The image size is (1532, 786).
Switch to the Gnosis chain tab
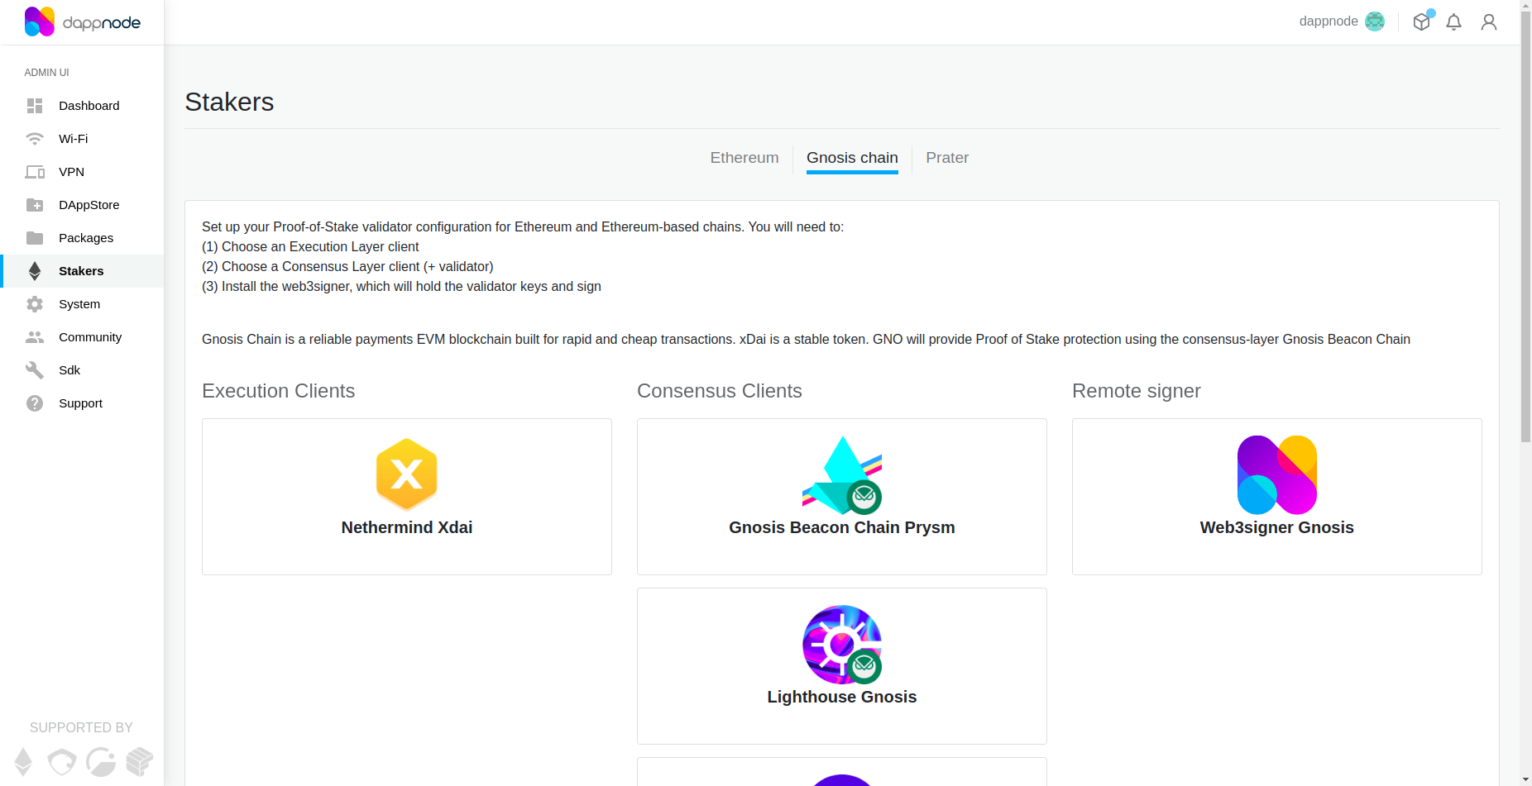pos(852,158)
